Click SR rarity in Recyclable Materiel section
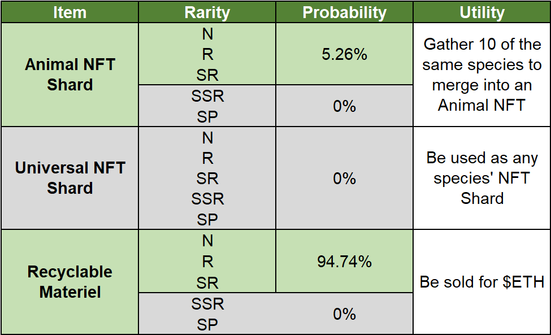 (207, 282)
